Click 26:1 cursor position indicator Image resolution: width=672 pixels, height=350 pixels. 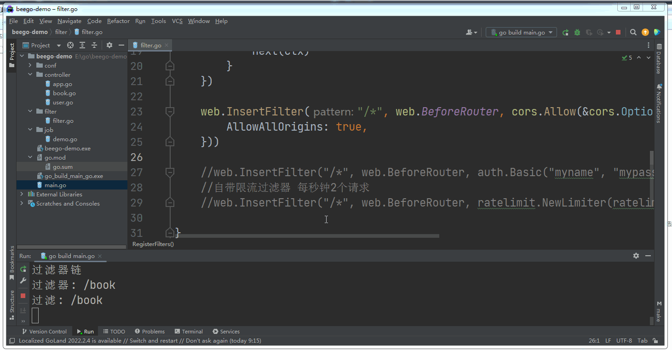coord(594,341)
